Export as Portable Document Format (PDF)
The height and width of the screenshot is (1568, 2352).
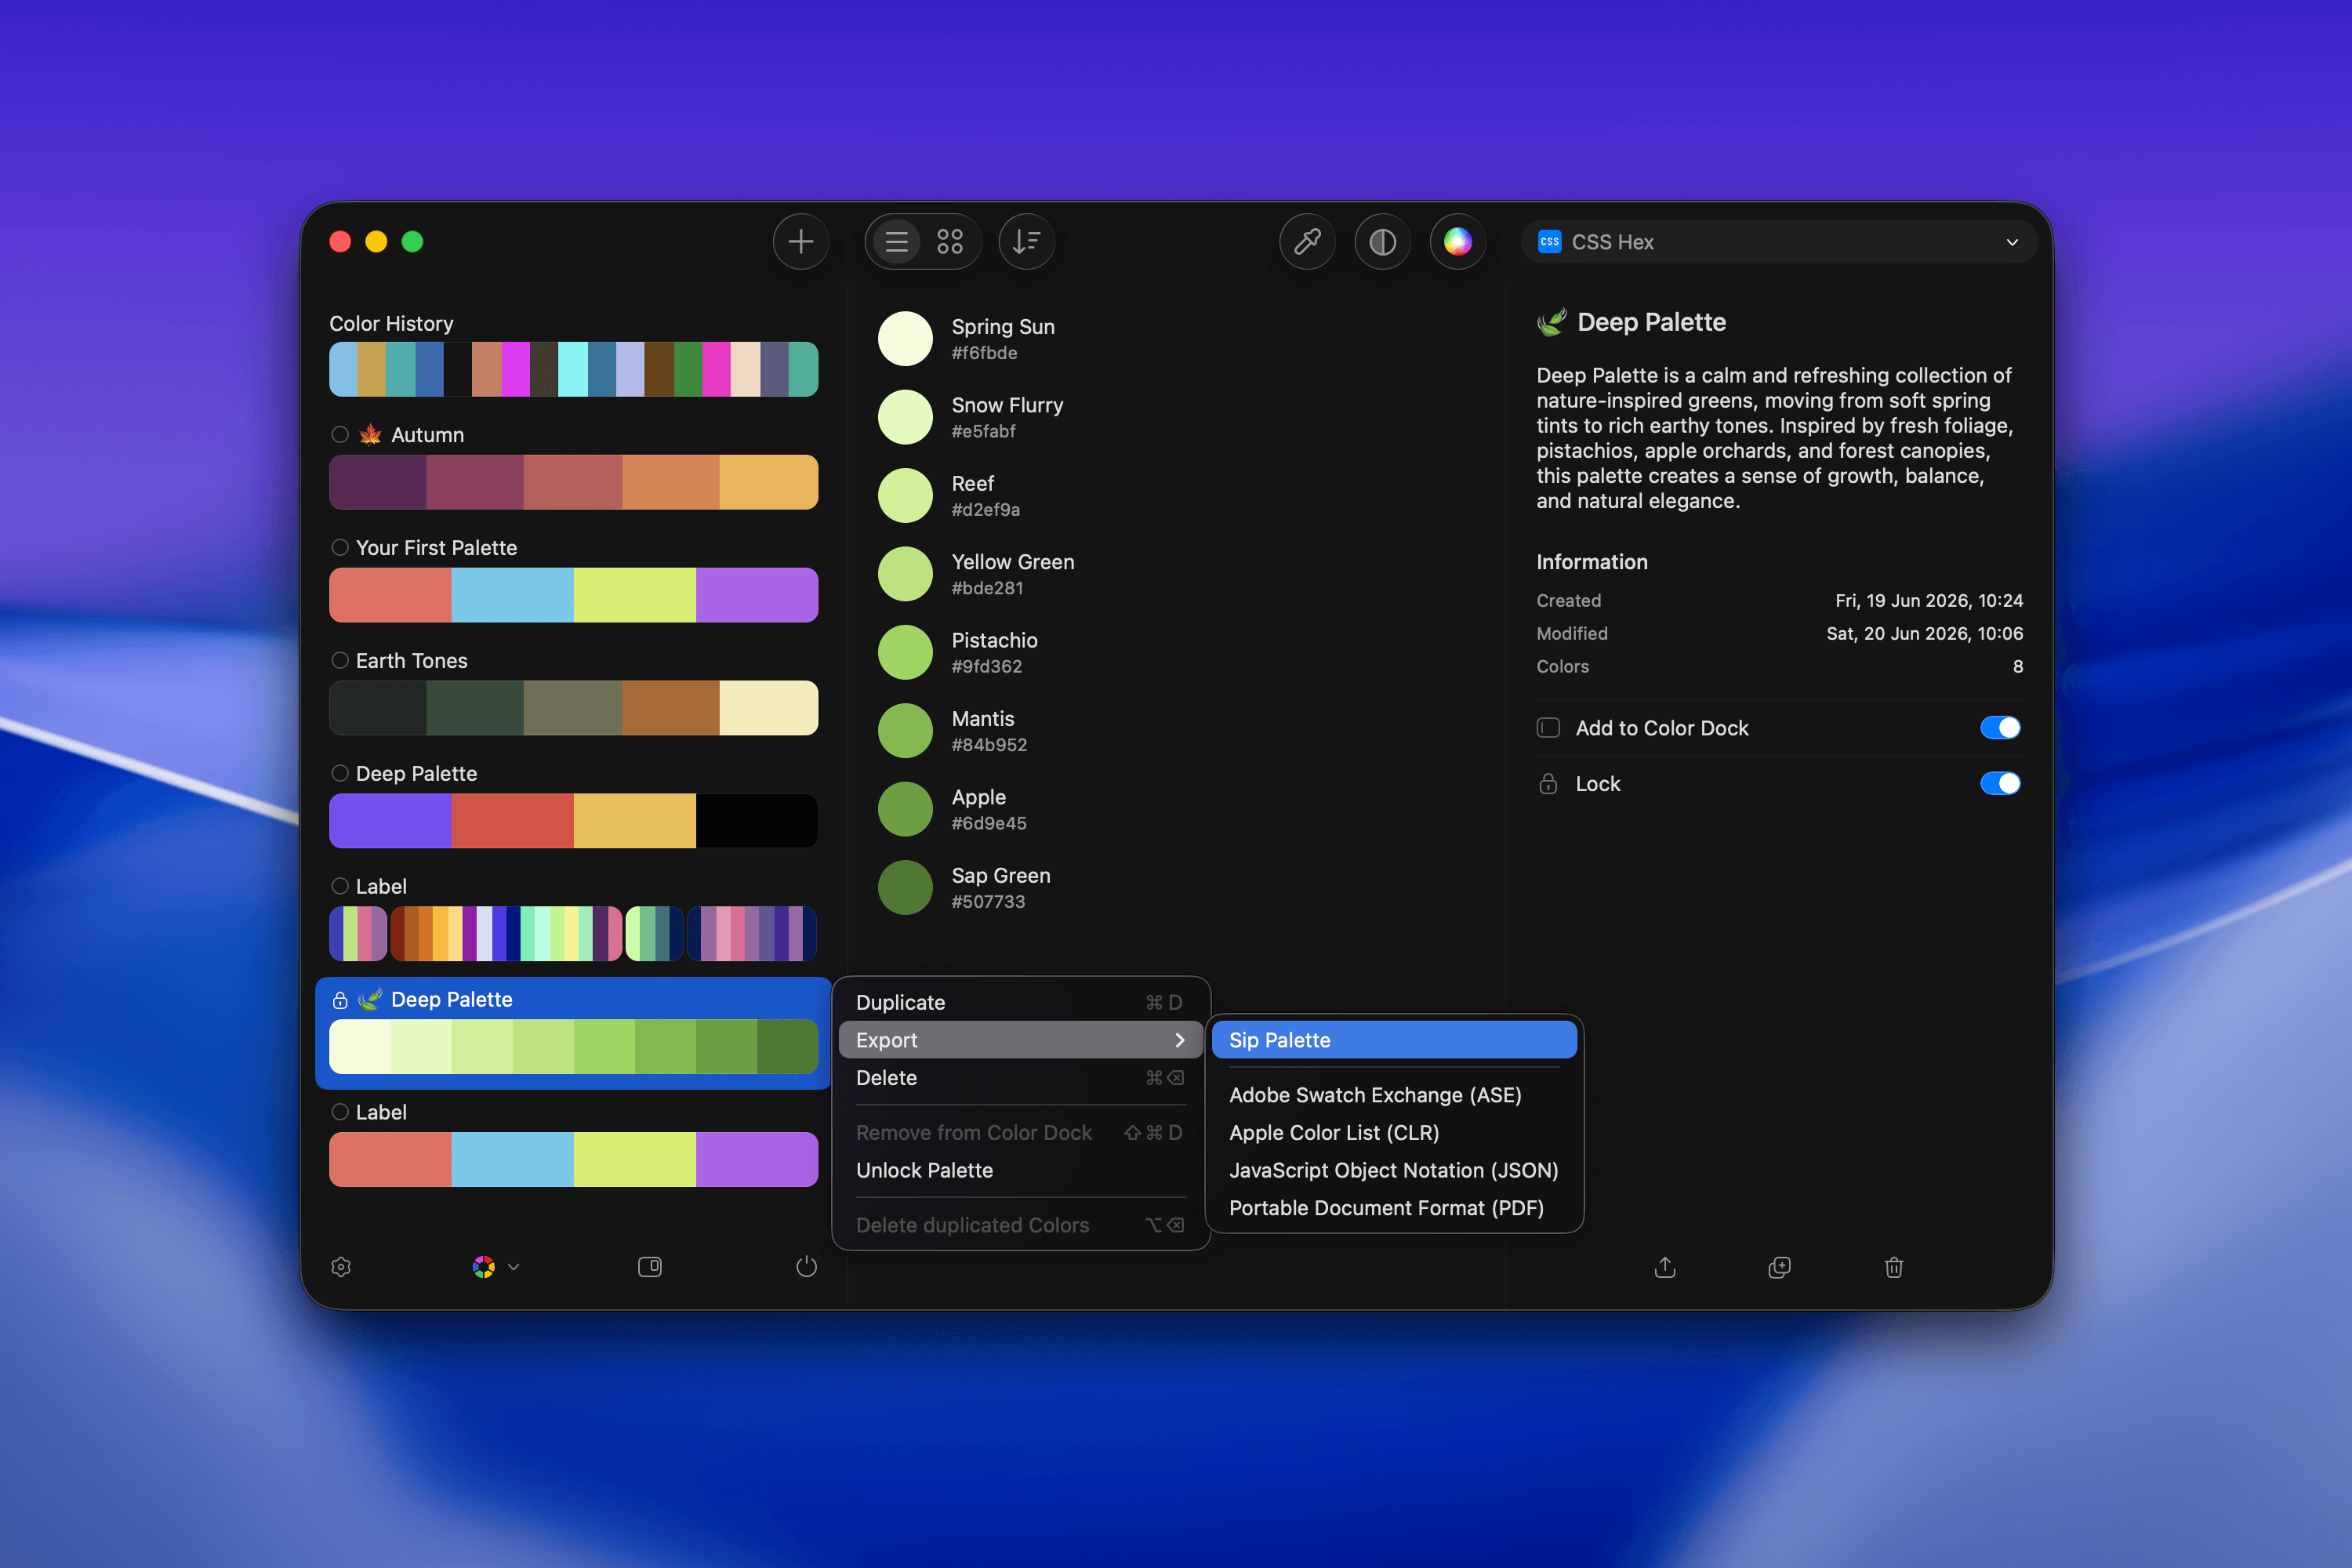pos(1394,1208)
